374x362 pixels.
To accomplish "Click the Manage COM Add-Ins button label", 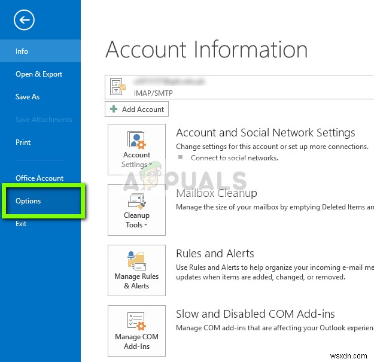I will click(136, 341).
